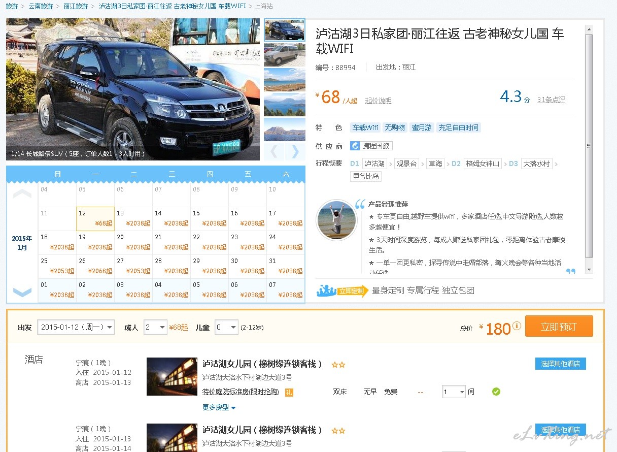Select the 观景台 itinerary stop
This screenshot has height=452, width=617.
(406, 164)
